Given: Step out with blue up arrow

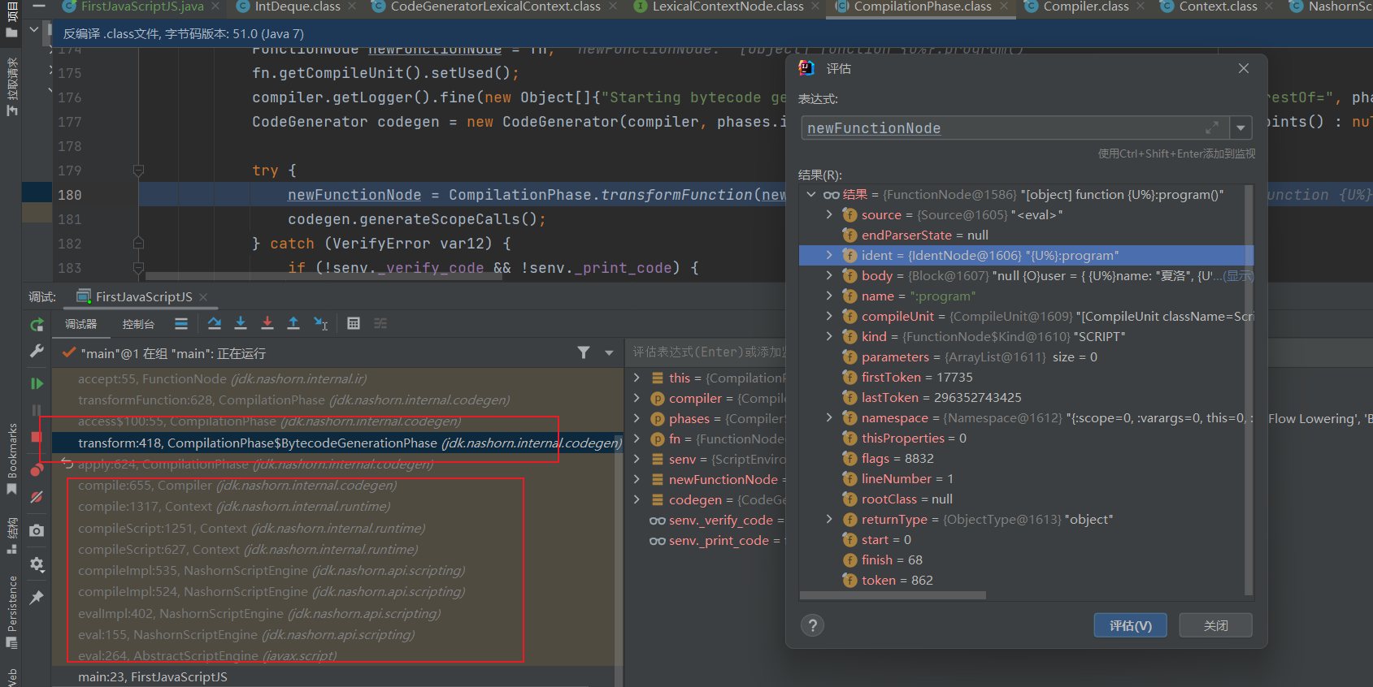Looking at the screenshot, I should (x=293, y=324).
